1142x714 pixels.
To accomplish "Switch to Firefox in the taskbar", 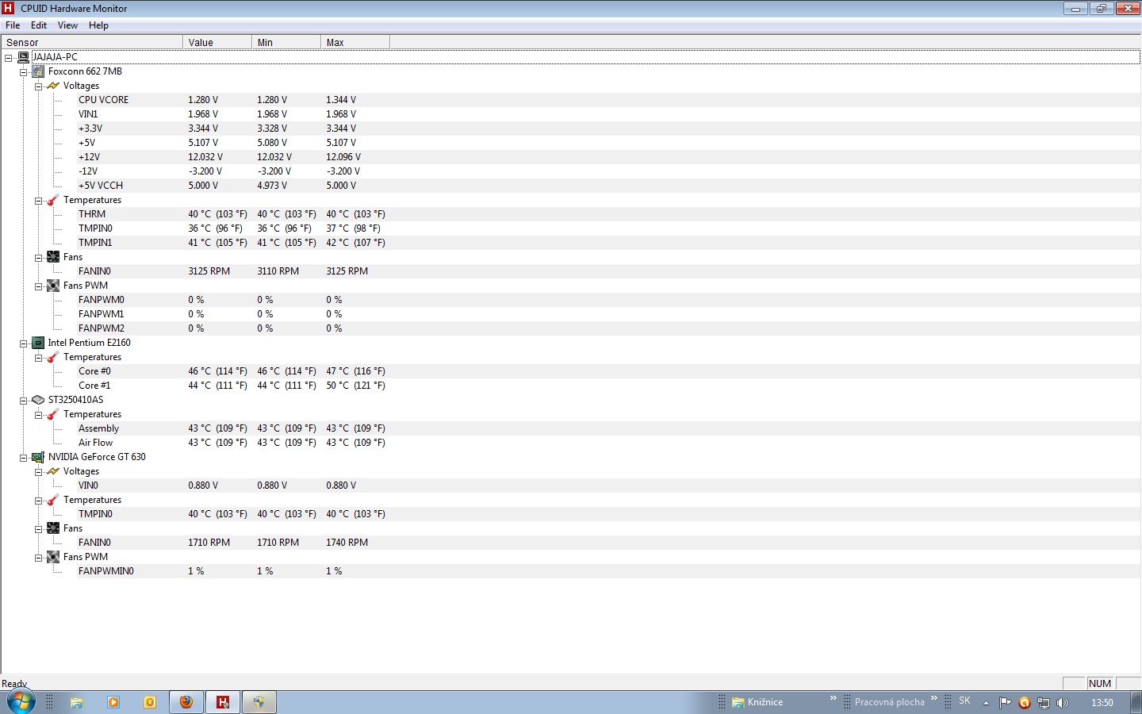I will pyautogui.click(x=186, y=702).
